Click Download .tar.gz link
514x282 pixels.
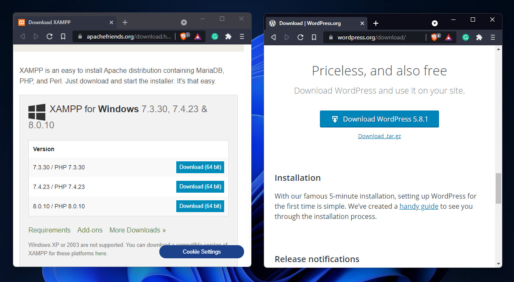[379, 136]
